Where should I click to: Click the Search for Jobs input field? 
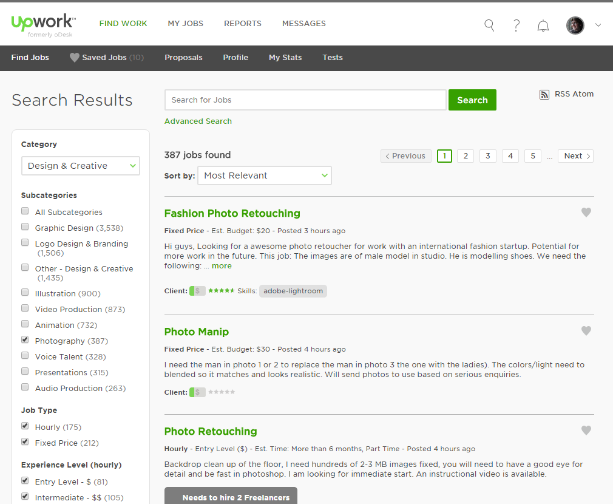pyautogui.click(x=305, y=100)
